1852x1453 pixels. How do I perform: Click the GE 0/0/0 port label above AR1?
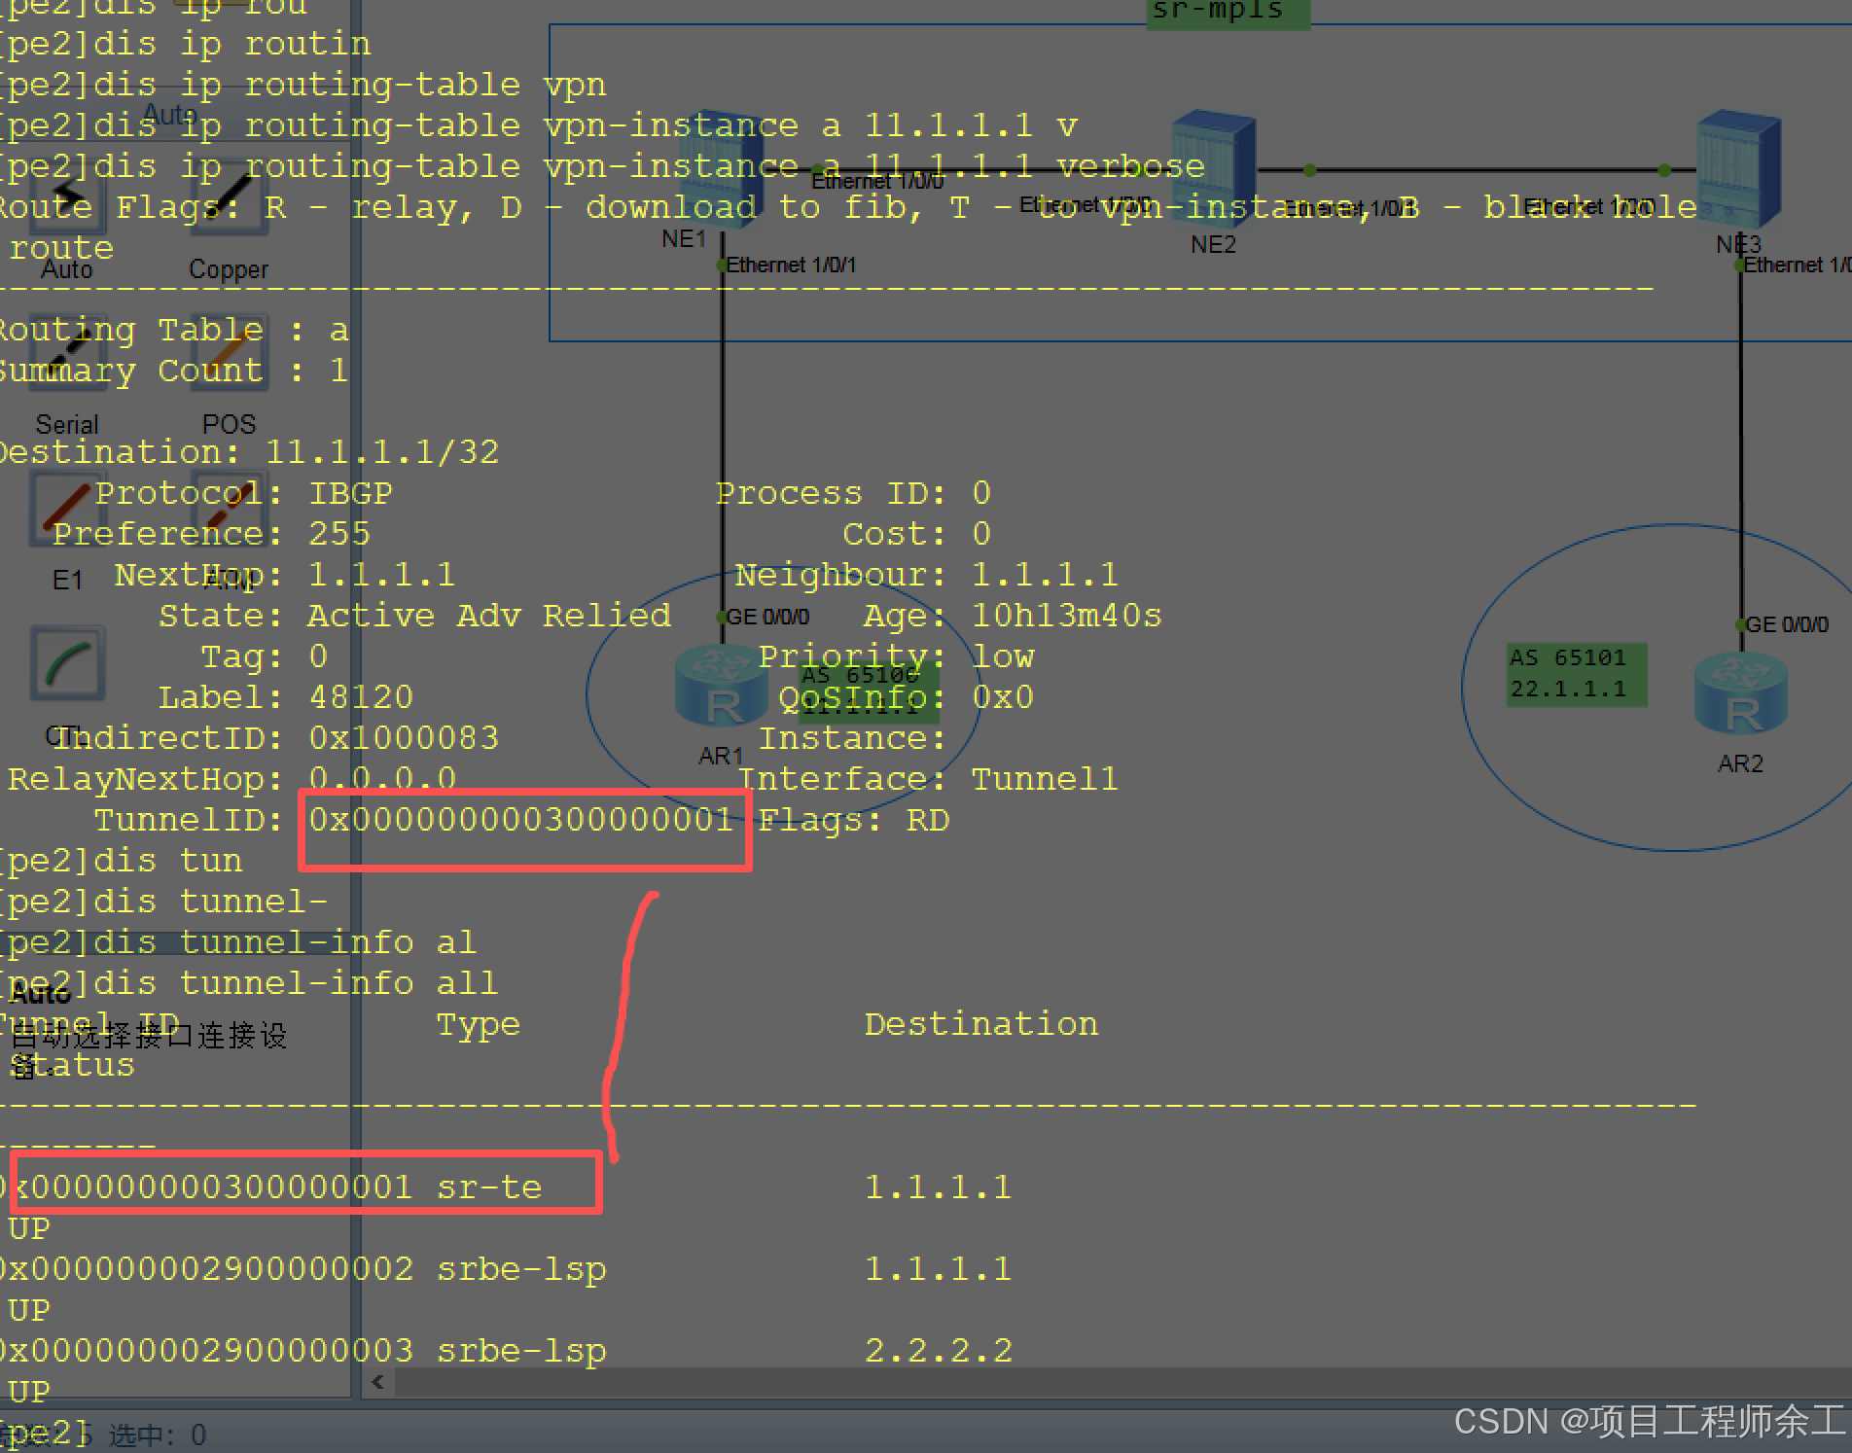767,617
